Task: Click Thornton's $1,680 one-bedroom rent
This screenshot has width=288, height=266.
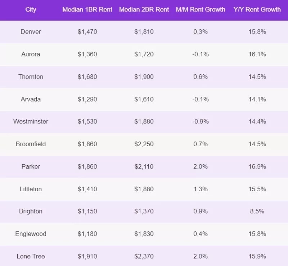Action: click(87, 77)
